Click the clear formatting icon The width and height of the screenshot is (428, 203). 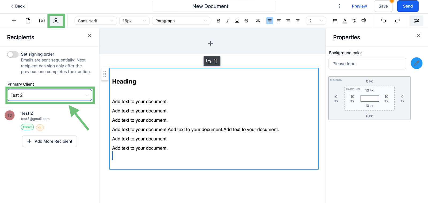[x=354, y=21]
